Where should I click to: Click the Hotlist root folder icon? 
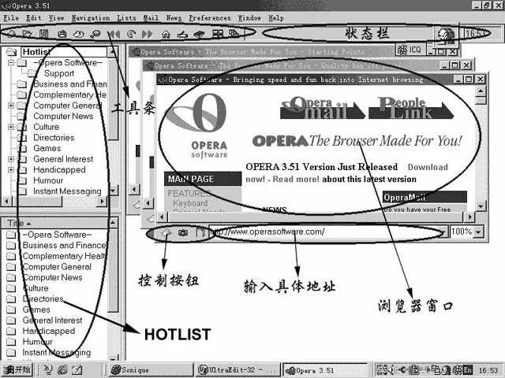click(x=12, y=52)
